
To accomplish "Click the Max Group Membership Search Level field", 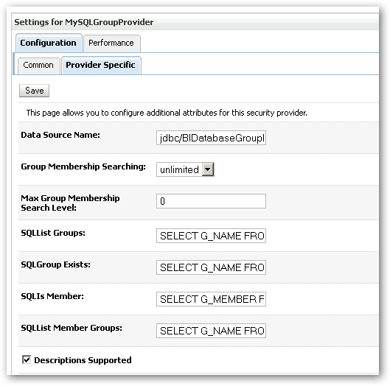I will click(x=211, y=201).
